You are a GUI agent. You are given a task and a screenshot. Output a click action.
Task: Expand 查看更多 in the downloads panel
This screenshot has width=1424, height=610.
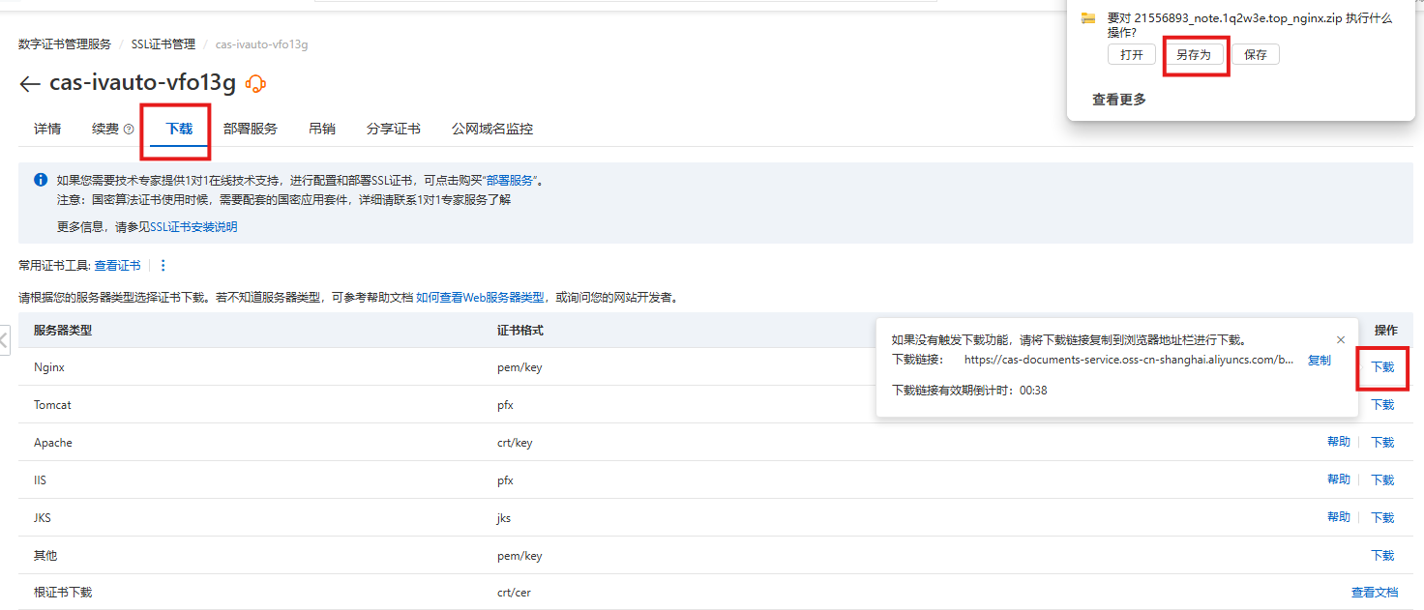click(x=1118, y=100)
